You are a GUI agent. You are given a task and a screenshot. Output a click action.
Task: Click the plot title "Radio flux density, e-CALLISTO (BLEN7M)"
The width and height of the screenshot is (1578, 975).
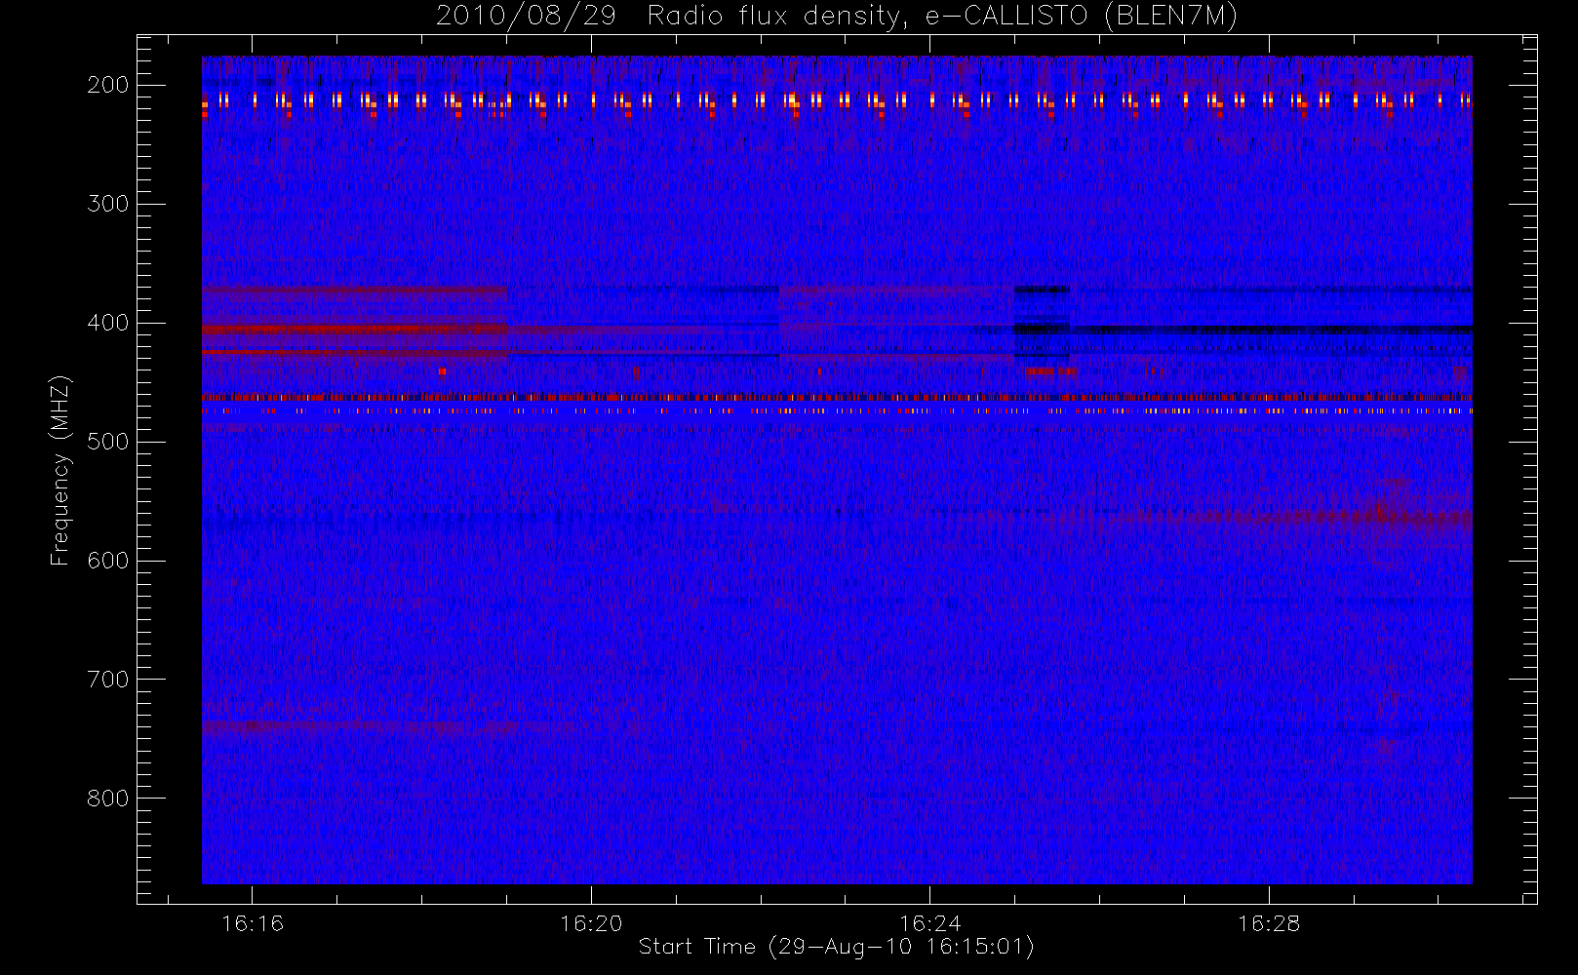942,17
